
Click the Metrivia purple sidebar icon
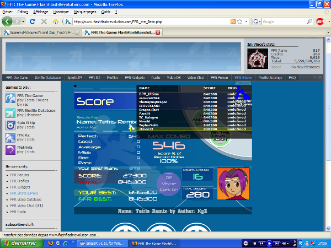pyautogui.click(x=10, y=149)
